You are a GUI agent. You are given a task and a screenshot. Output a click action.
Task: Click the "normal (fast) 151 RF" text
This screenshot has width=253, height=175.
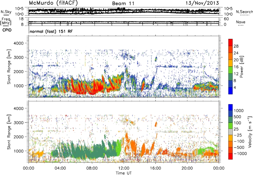click(51, 31)
